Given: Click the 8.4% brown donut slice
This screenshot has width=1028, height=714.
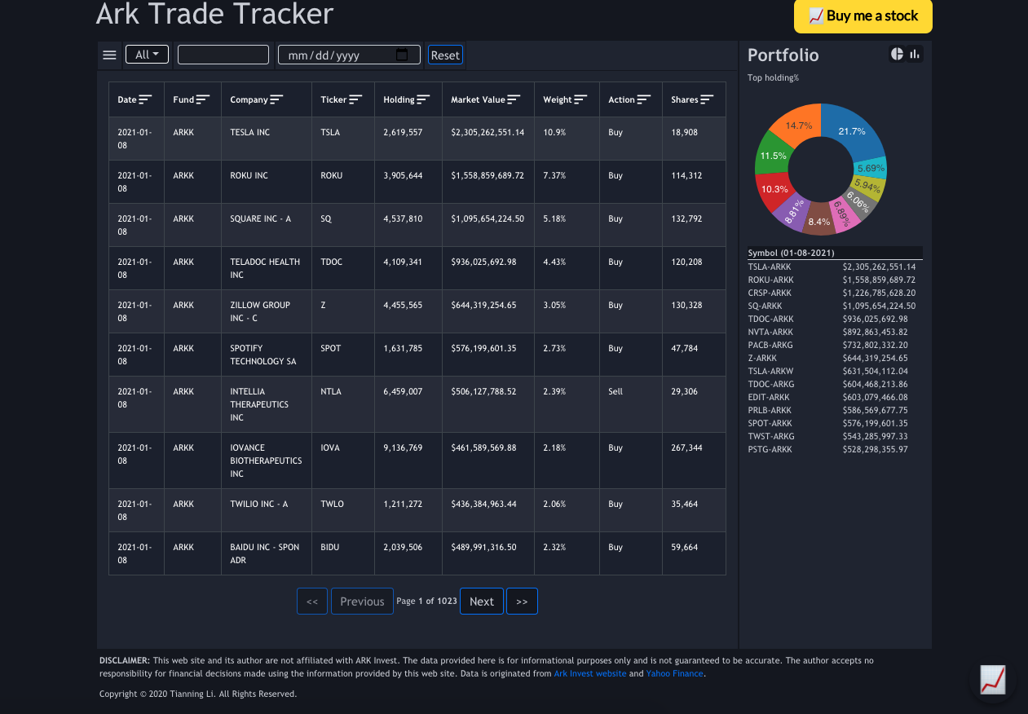Looking at the screenshot, I should point(819,221).
